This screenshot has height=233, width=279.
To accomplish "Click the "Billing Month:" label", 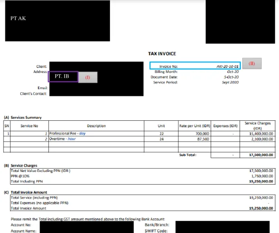I will [166, 71].
